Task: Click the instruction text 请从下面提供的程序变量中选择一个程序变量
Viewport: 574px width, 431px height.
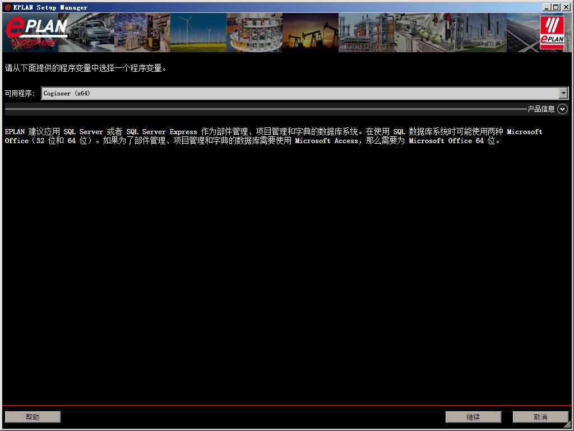Action: [x=86, y=68]
